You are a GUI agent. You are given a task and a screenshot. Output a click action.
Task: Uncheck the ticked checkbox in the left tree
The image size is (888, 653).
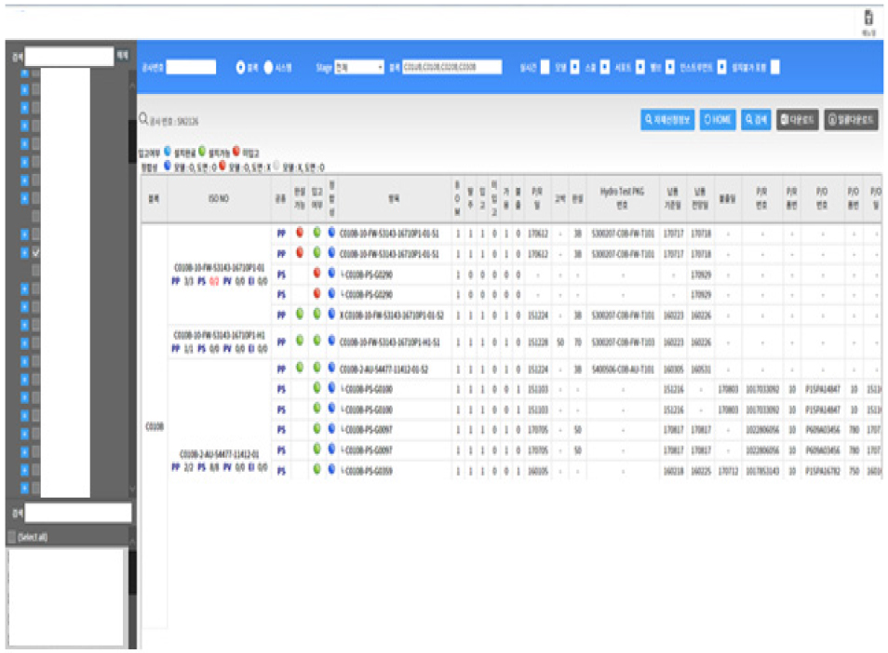coord(35,252)
